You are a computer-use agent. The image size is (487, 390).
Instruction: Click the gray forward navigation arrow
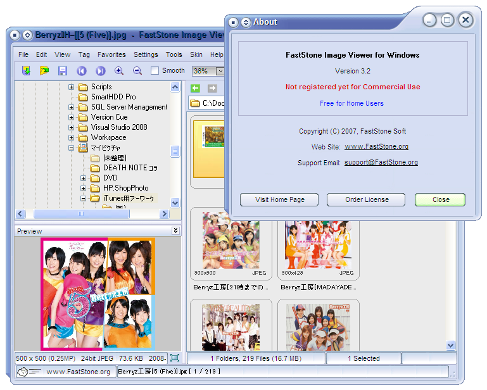(212, 88)
